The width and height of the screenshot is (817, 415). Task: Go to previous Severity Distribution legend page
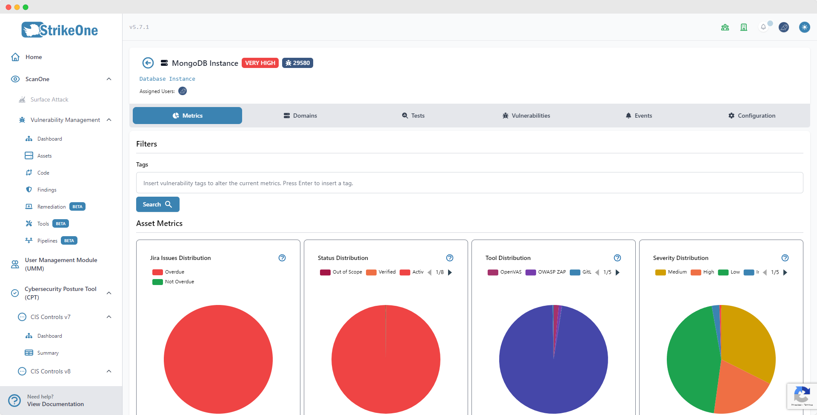pyautogui.click(x=765, y=272)
